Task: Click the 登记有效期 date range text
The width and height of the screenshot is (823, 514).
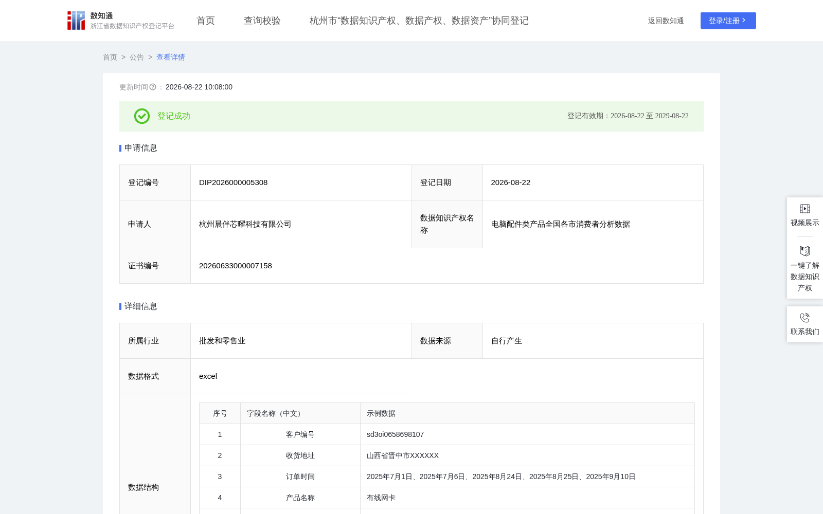Action: click(x=628, y=116)
